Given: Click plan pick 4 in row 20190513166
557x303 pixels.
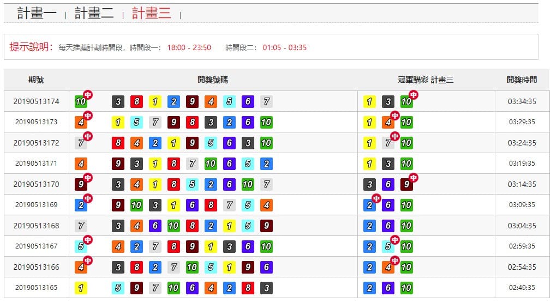Looking at the screenshot, I should pyautogui.click(x=388, y=267).
